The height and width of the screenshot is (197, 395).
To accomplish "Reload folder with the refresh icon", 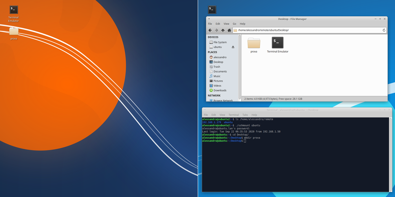I will [x=384, y=30].
